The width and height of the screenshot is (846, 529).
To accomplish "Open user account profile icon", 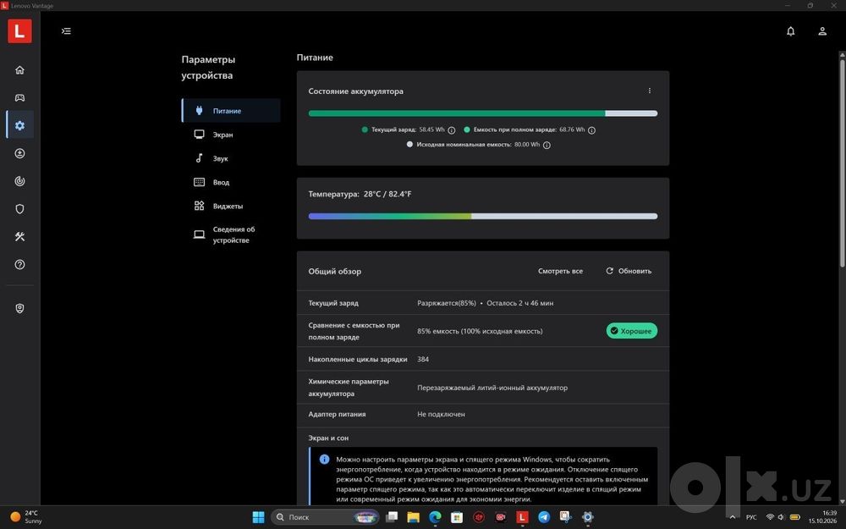I will (x=822, y=31).
